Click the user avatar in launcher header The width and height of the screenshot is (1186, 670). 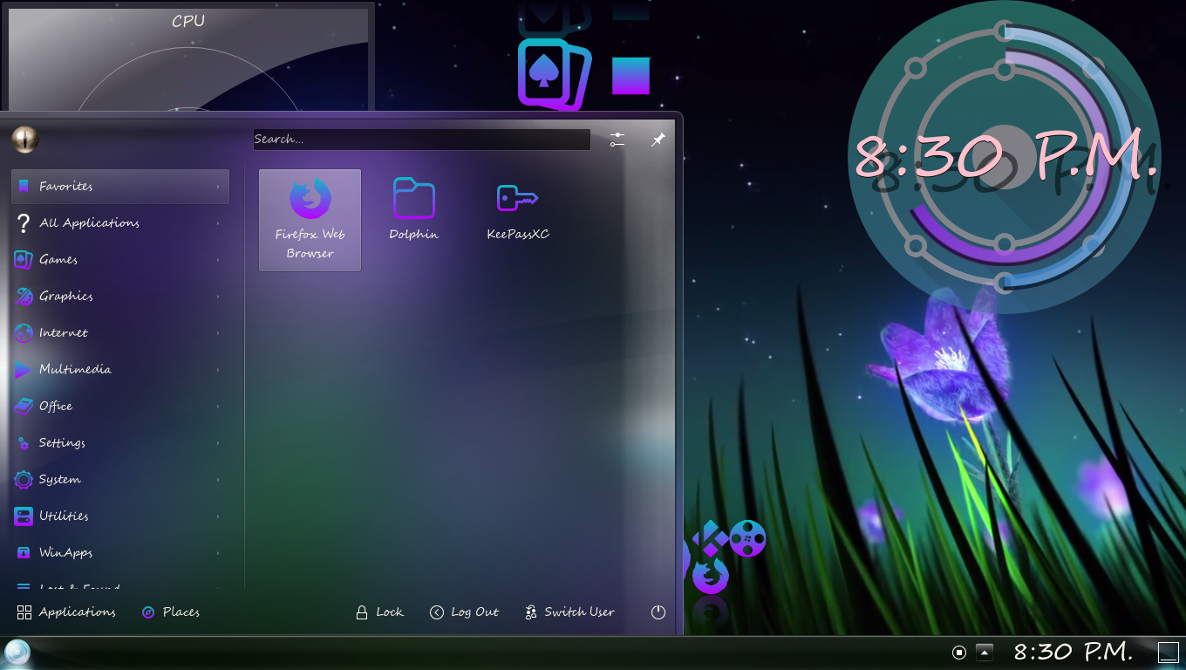coord(25,139)
